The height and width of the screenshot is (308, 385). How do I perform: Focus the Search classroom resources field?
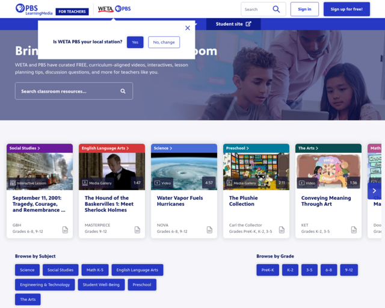(74, 91)
